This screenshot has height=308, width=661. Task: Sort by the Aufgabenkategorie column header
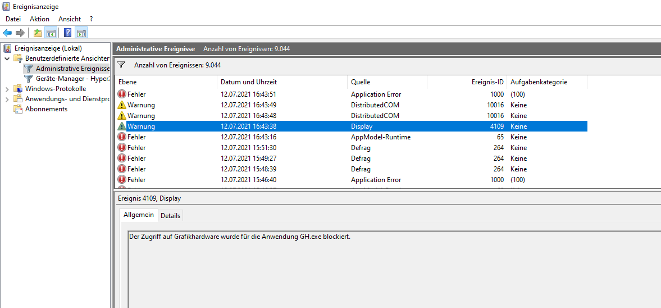click(547, 82)
